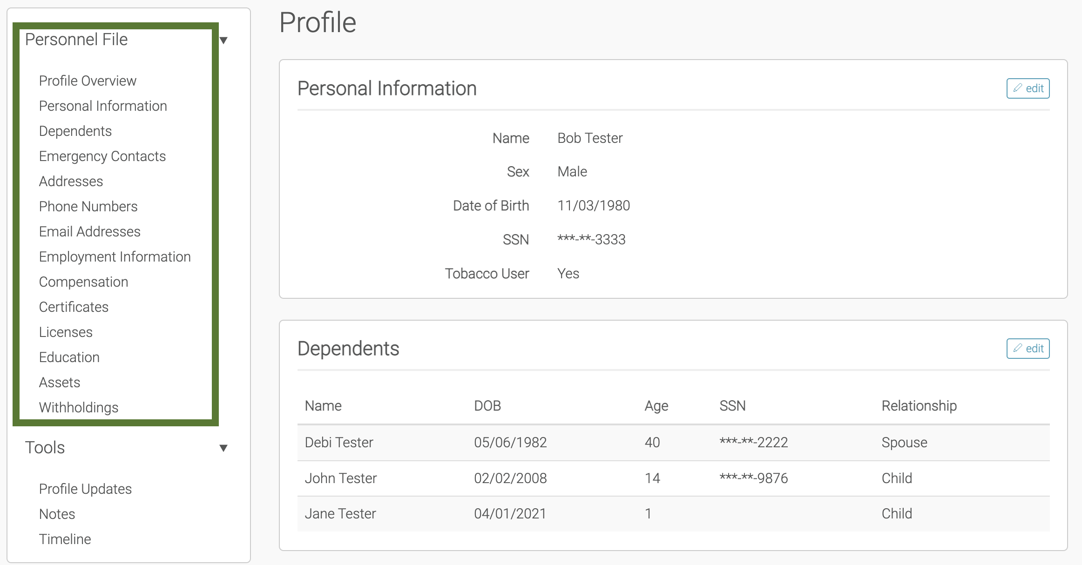Click Debi Tester dependent row
This screenshot has width=1082, height=565.
coord(339,443)
